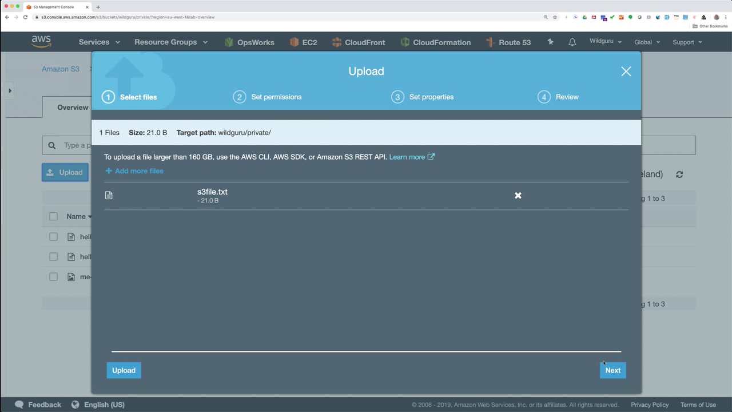The height and width of the screenshot is (412, 732).
Task: Go to step 1 Select files
Action: [130, 97]
